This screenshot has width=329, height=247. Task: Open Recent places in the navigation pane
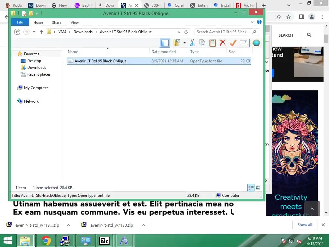[39, 74]
